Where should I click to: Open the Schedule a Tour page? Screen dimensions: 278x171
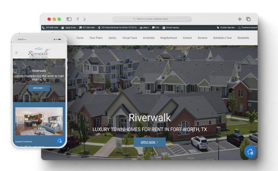(x=222, y=38)
